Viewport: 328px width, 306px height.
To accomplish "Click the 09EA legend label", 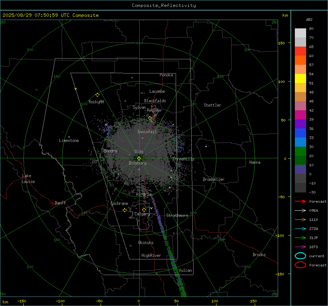I will pos(313,211).
